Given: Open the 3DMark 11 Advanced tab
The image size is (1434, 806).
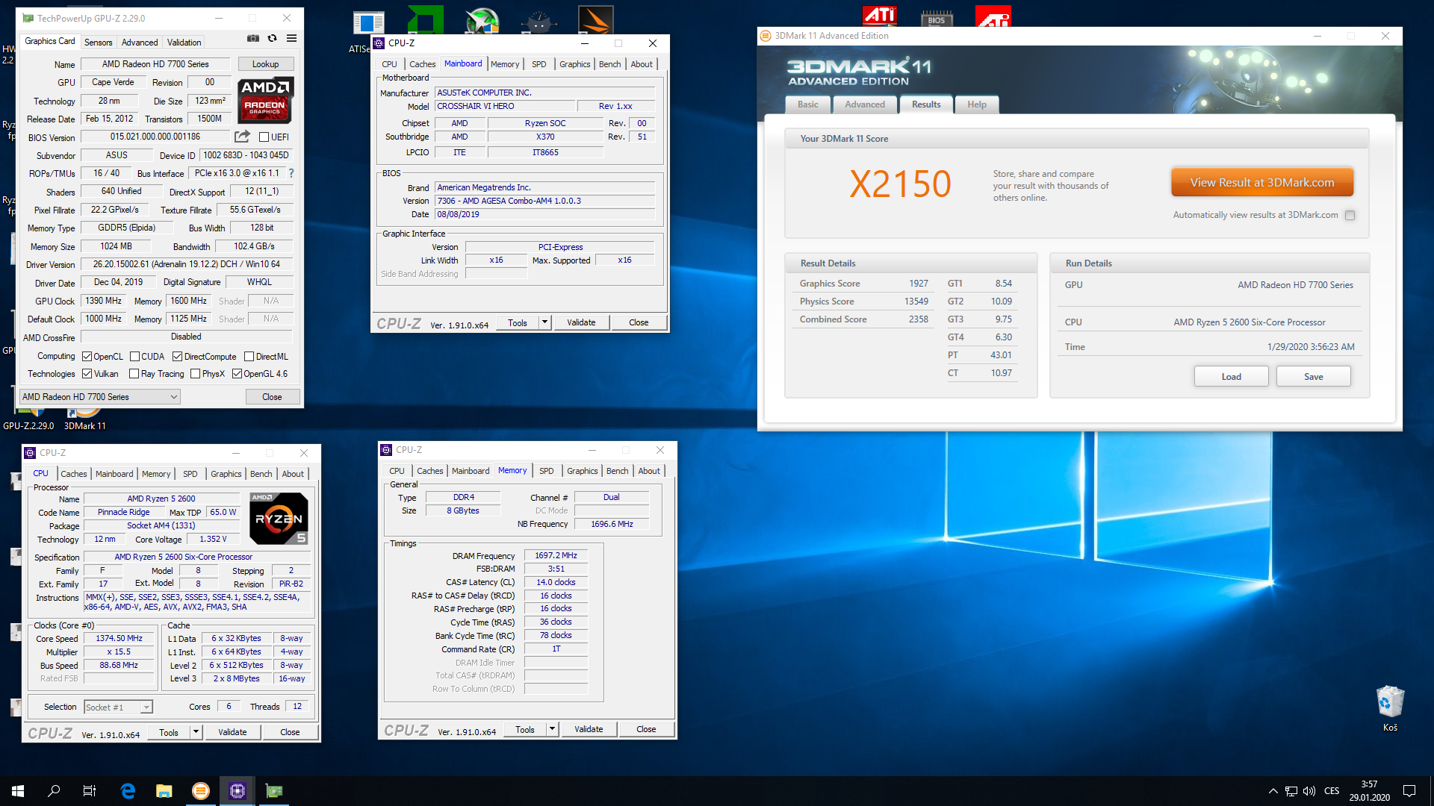Looking at the screenshot, I should [x=865, y=104].
